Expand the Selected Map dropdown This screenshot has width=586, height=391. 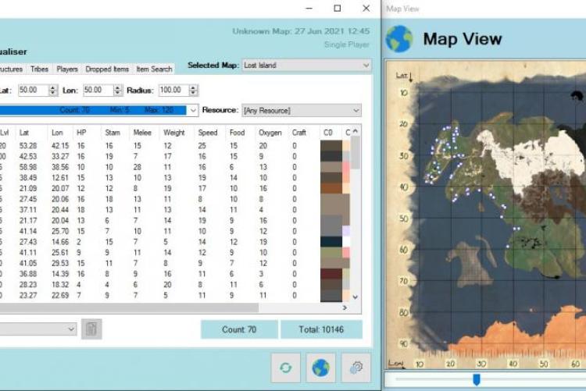pos(366,66)
